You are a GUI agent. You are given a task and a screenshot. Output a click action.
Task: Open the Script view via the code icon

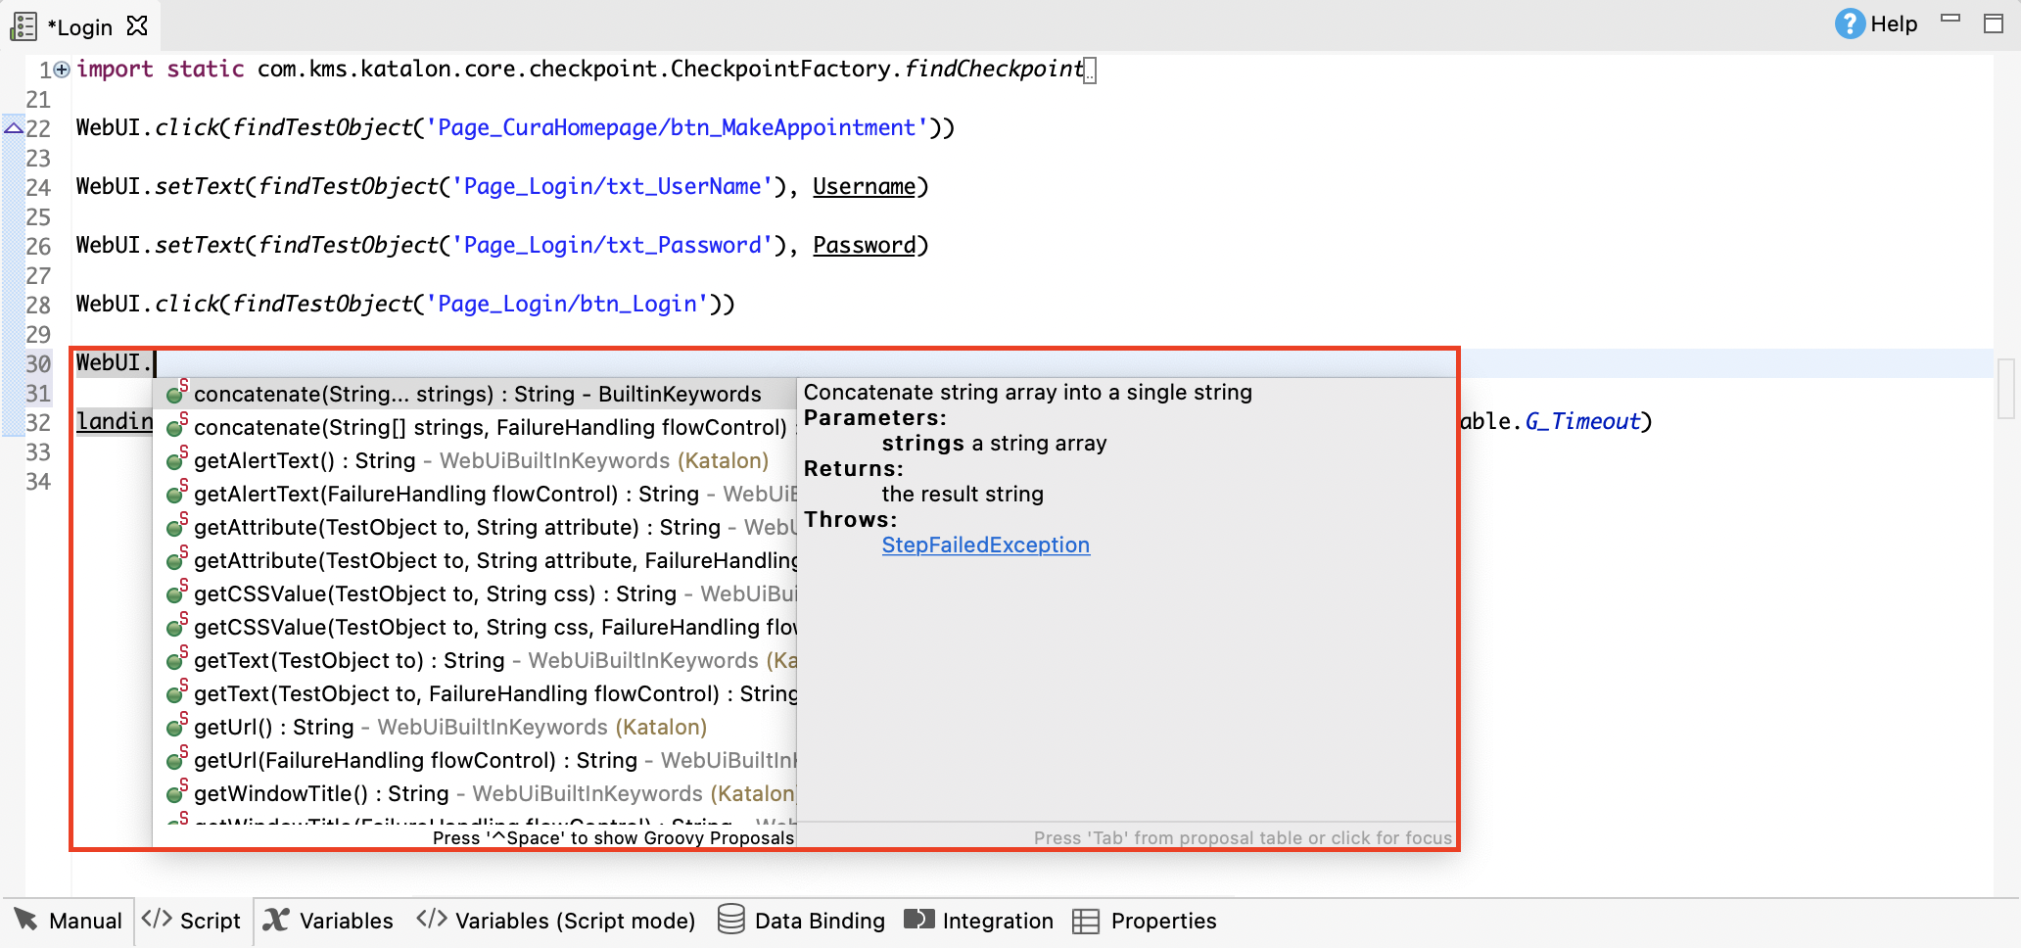coord(158,921)
